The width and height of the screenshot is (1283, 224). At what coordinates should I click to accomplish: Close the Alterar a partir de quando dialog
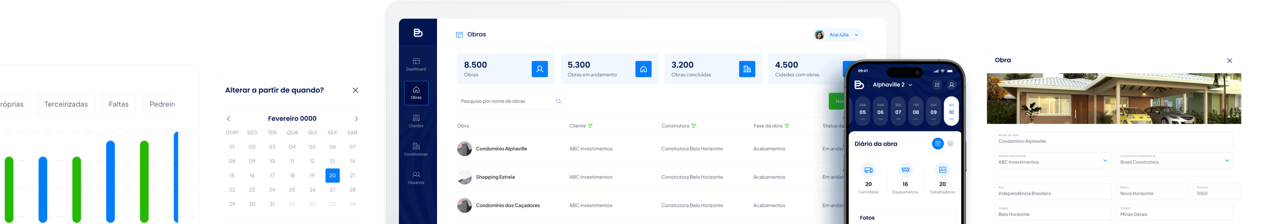tap(355, 90)
